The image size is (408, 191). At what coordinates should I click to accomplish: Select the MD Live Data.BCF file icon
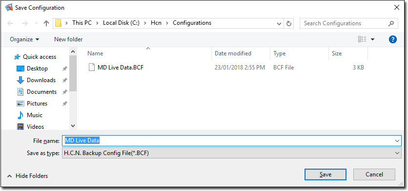tap(91, 68)
